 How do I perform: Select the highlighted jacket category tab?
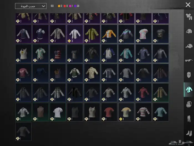[x=189, y=90]
